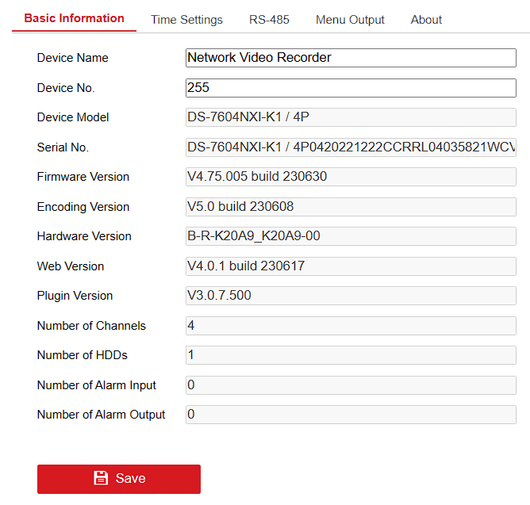Select the Hardware Version field
The image size is (530, 505).
[351, 236]
